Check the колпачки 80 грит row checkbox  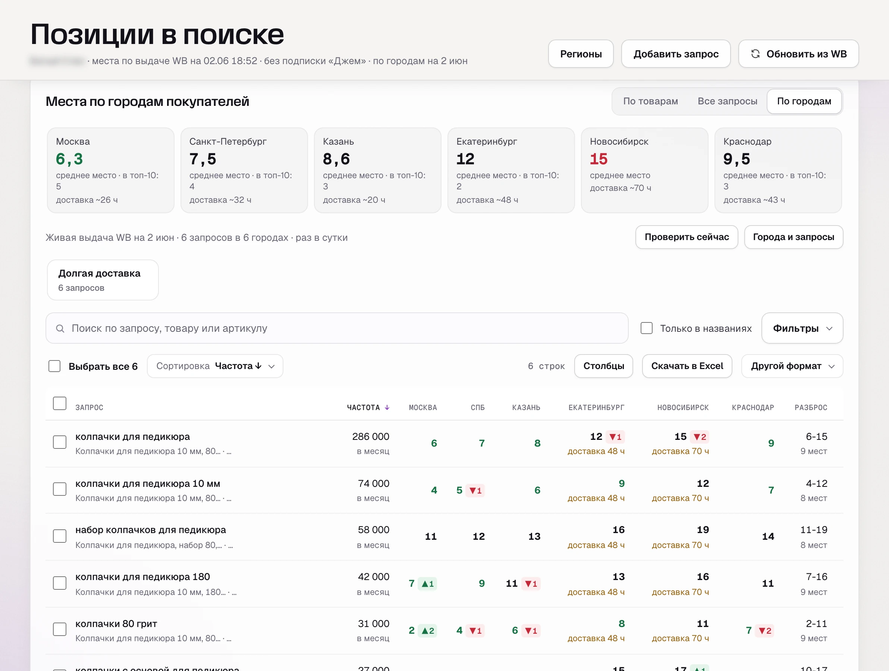(60, 629)
